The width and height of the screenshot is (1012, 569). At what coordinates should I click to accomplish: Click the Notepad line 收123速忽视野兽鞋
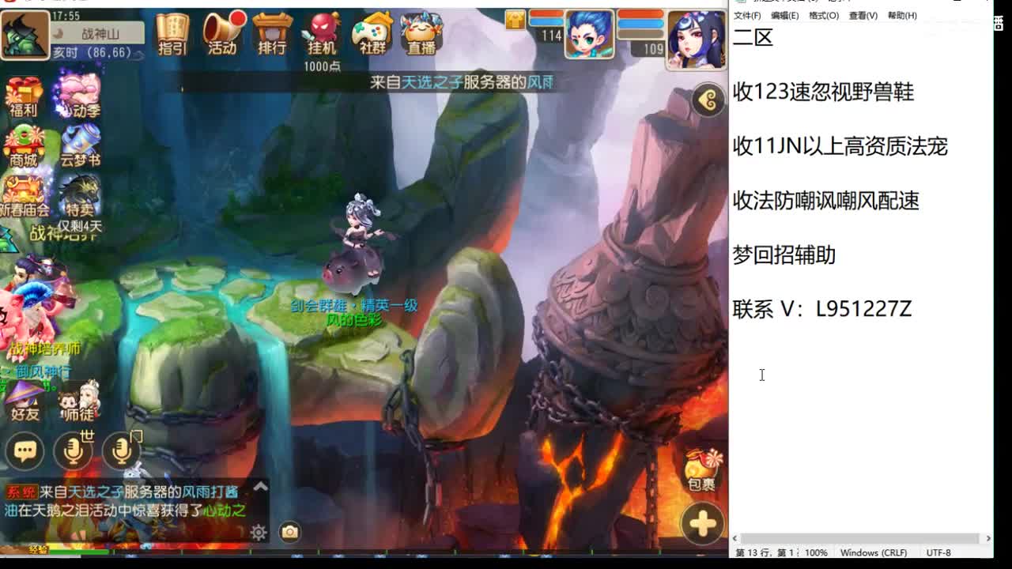(x=823, y=92)
